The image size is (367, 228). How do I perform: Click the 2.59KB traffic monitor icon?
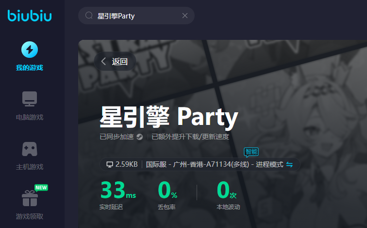[x=110, y=164]
